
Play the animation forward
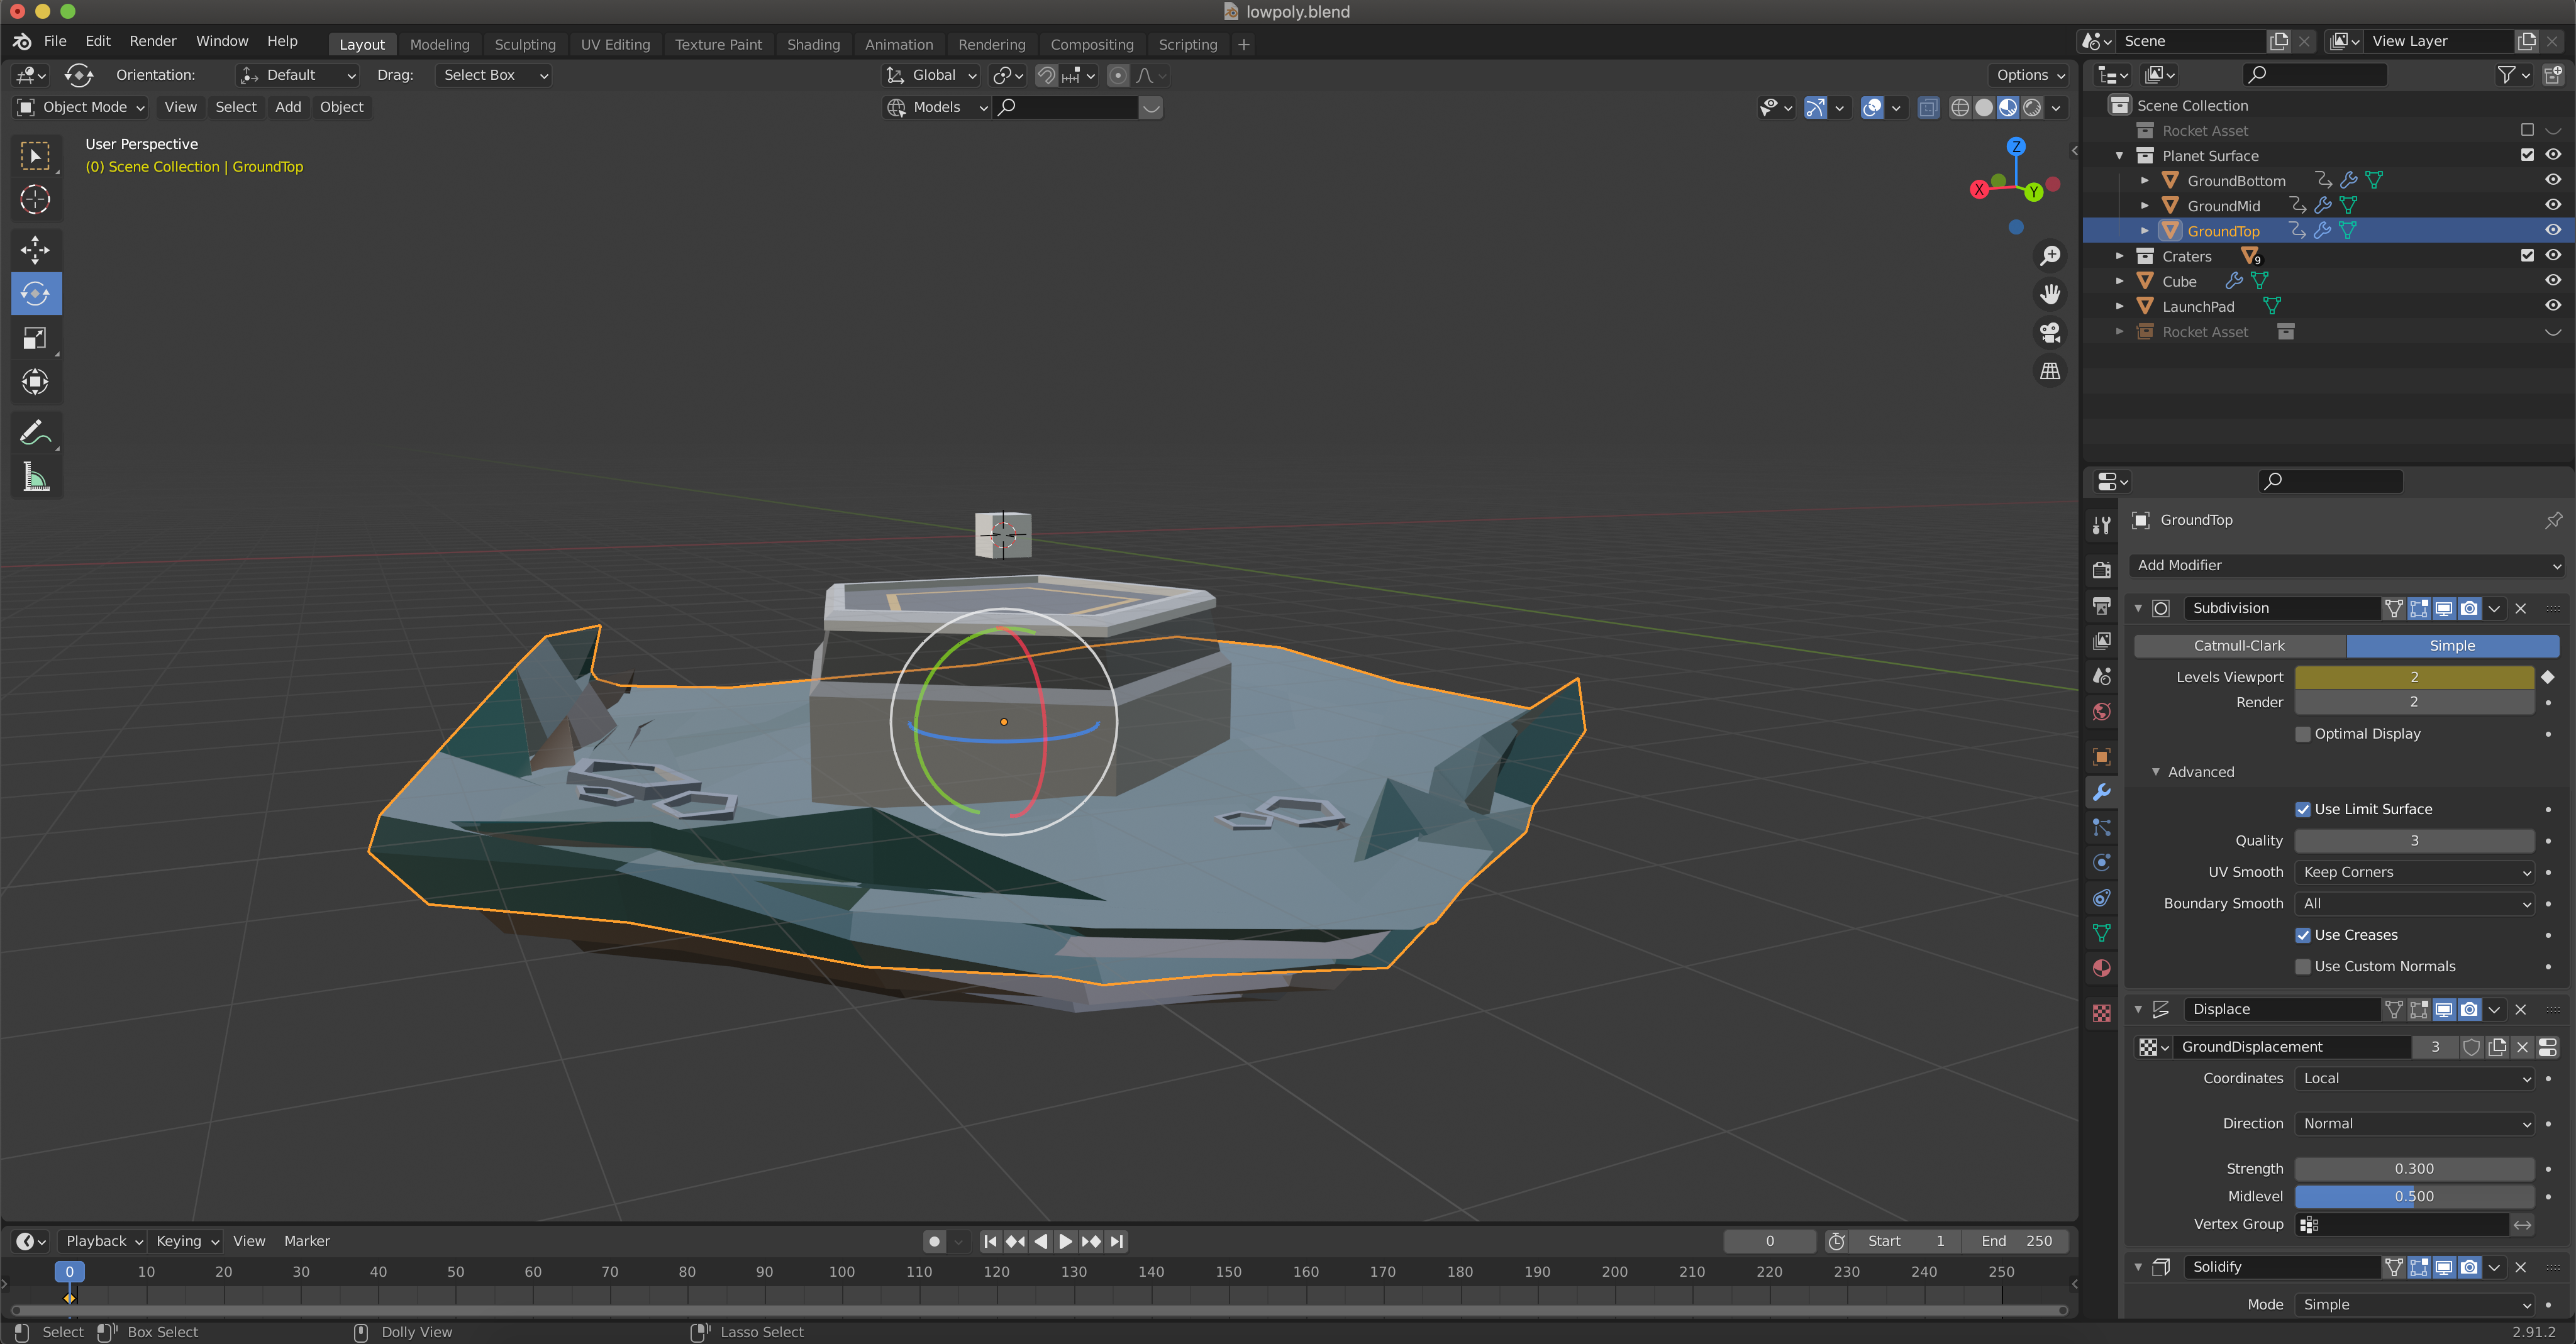tap(1065, 1241)
